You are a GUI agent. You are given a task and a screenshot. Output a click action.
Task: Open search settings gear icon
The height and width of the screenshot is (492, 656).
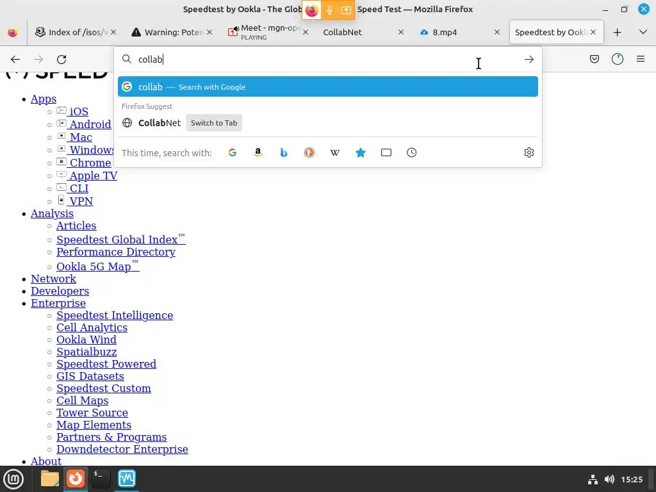[x=529, y=152]
